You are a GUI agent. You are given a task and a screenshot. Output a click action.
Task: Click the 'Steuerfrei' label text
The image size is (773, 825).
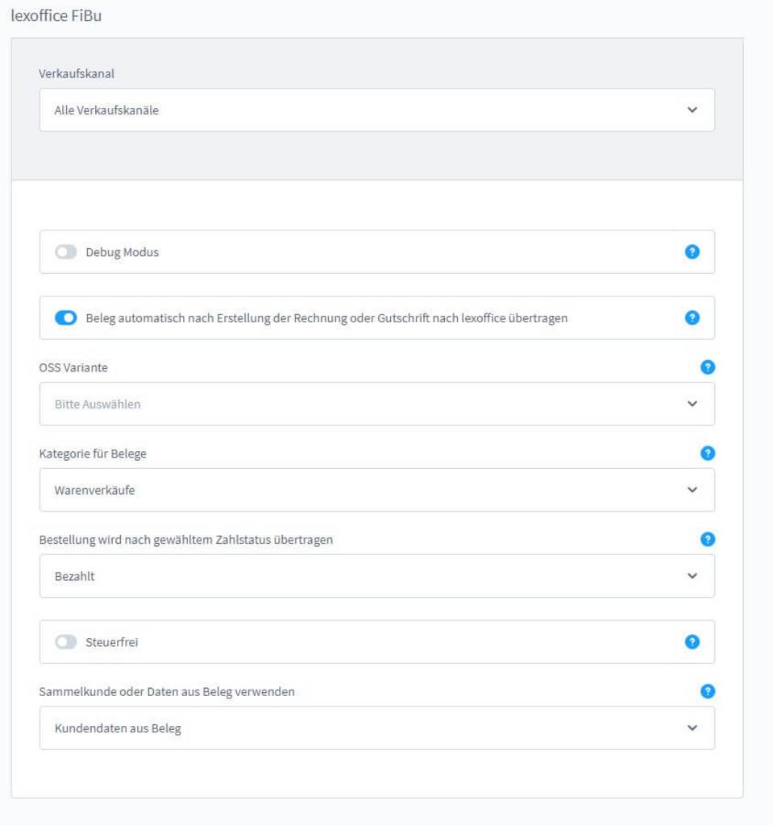[112, 642]
